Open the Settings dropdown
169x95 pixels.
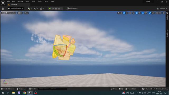coord(162,8)
